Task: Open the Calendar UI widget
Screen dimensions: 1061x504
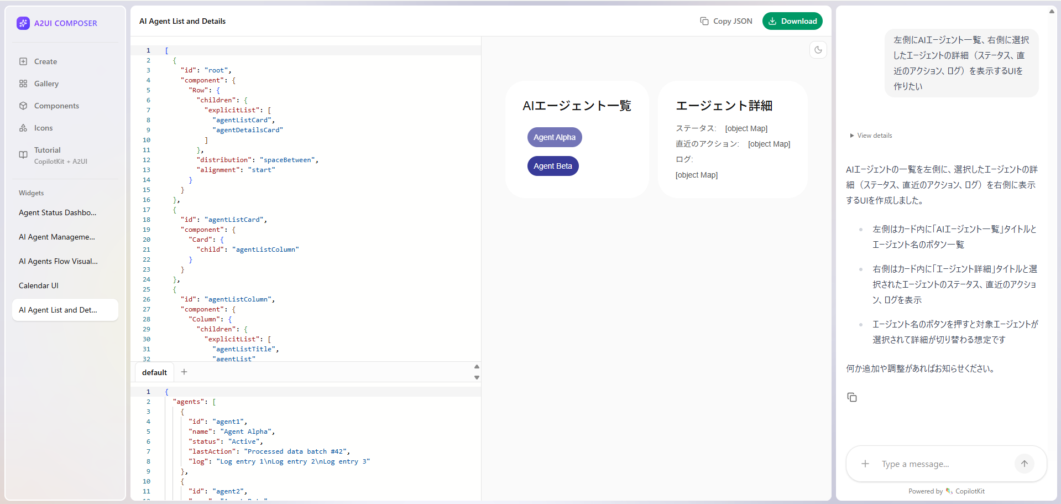Action: [x=39, y=285]
